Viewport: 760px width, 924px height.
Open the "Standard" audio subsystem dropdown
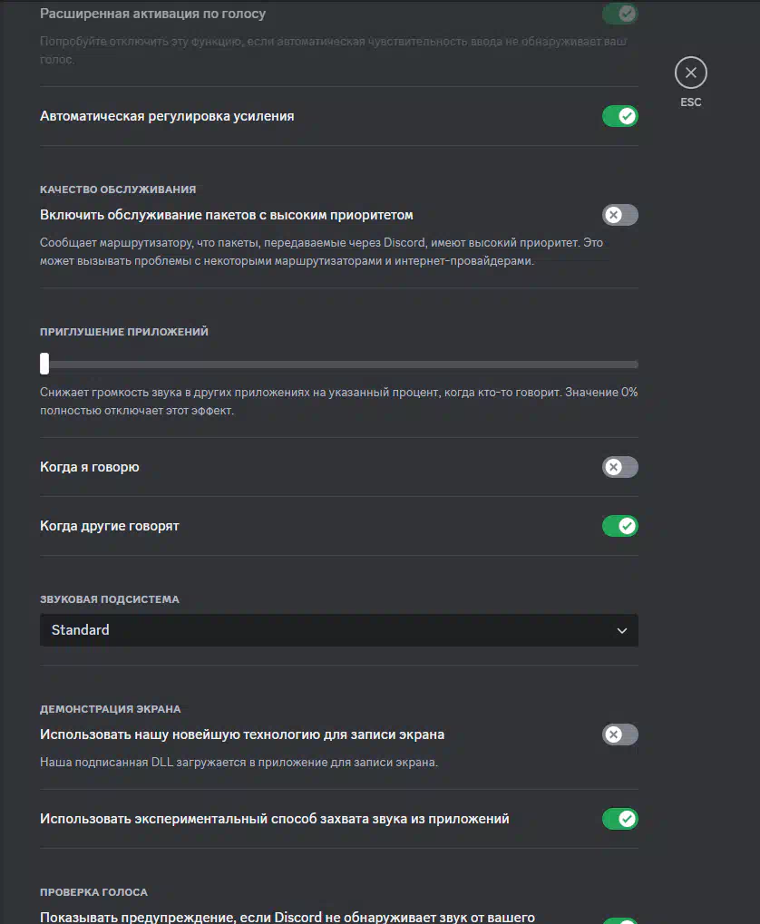pyautogui.click(x=338, y=630)
